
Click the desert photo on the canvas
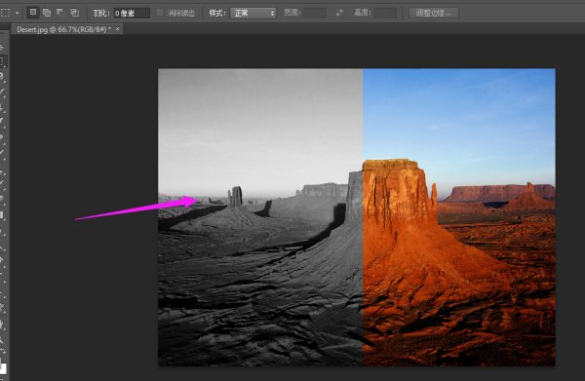tap(357, 217)
